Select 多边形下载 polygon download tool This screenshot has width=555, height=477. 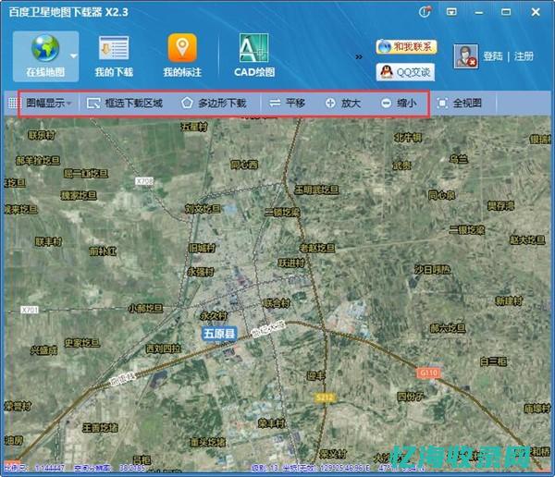(x=214, y=104)
